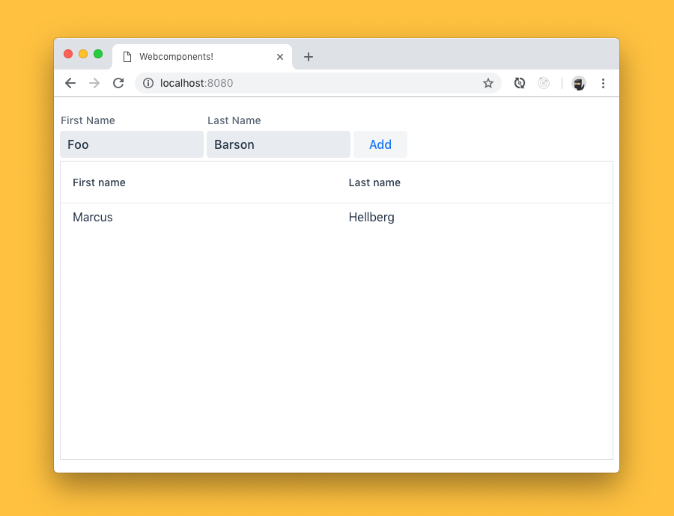Click the sync-style extension icon
The width and height of the screenshot is (674, 516).
tap(520, 83)
